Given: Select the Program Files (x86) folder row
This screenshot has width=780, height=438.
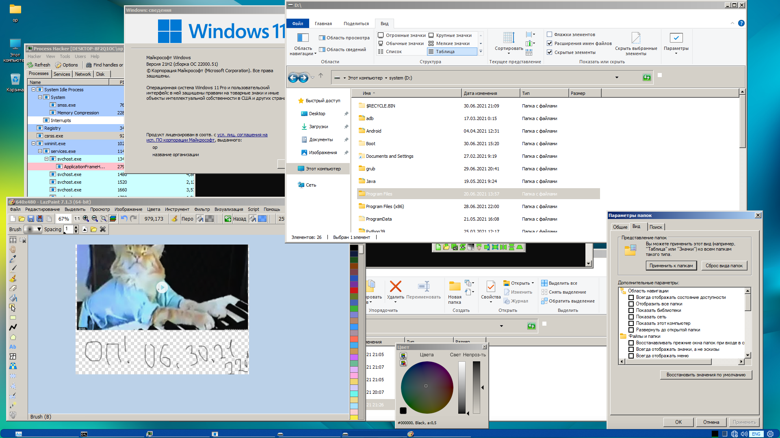Looking at the screenshot, I should click(x=479, y=206).
